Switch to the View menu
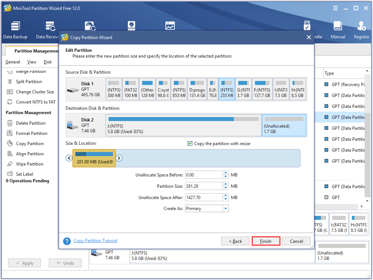The height and width of the screenshot is (280, 373). [32, 62]
